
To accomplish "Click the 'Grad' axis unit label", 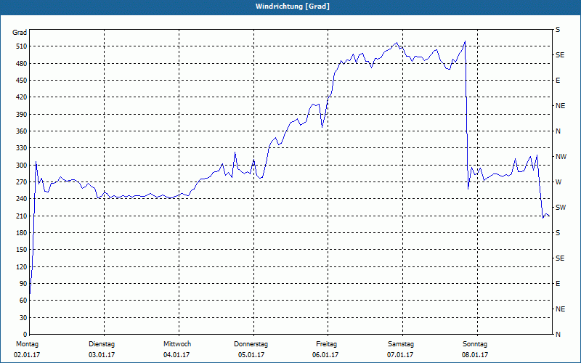I will 20,33.
